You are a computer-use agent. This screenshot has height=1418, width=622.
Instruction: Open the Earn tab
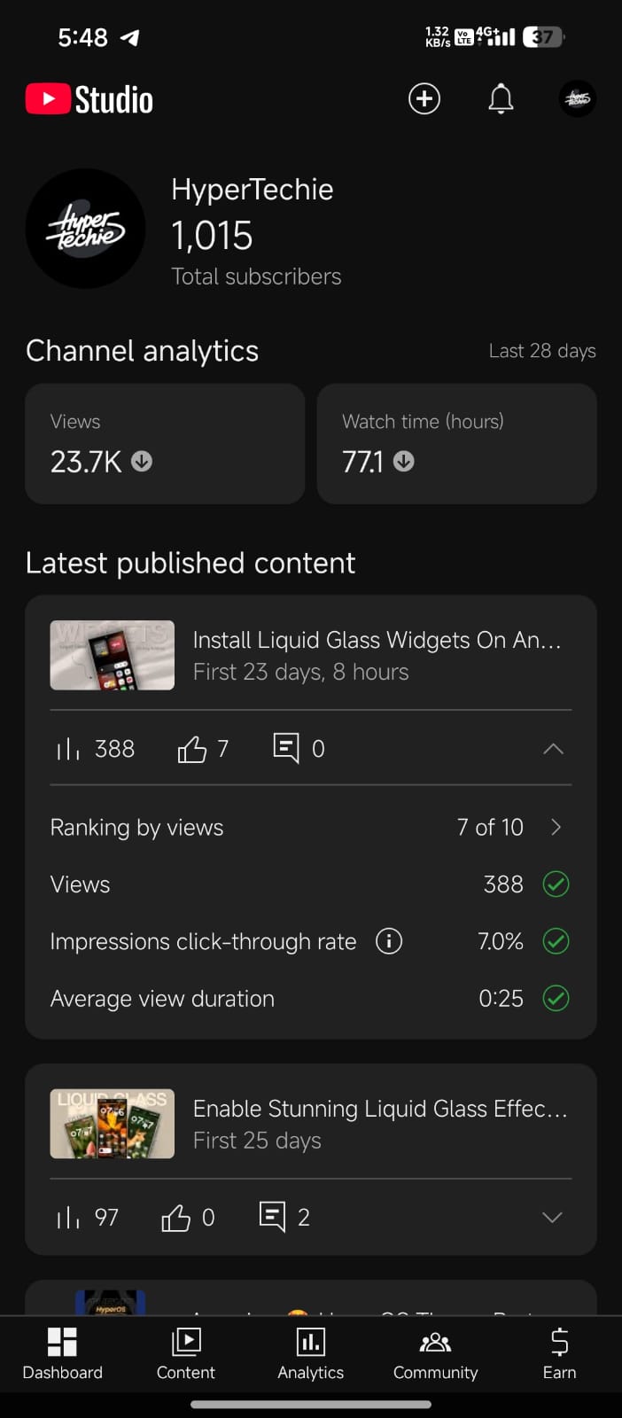[x=559, y=1353]
